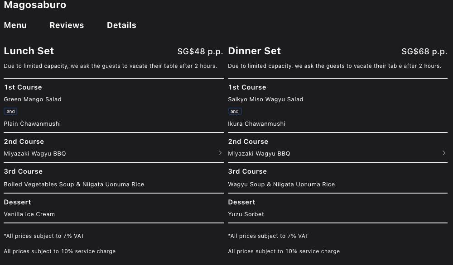The height and width of the screenshot is (265, 453).
Task: Click the Magosaburo restaurant title
Action: (x=35, y=5)
